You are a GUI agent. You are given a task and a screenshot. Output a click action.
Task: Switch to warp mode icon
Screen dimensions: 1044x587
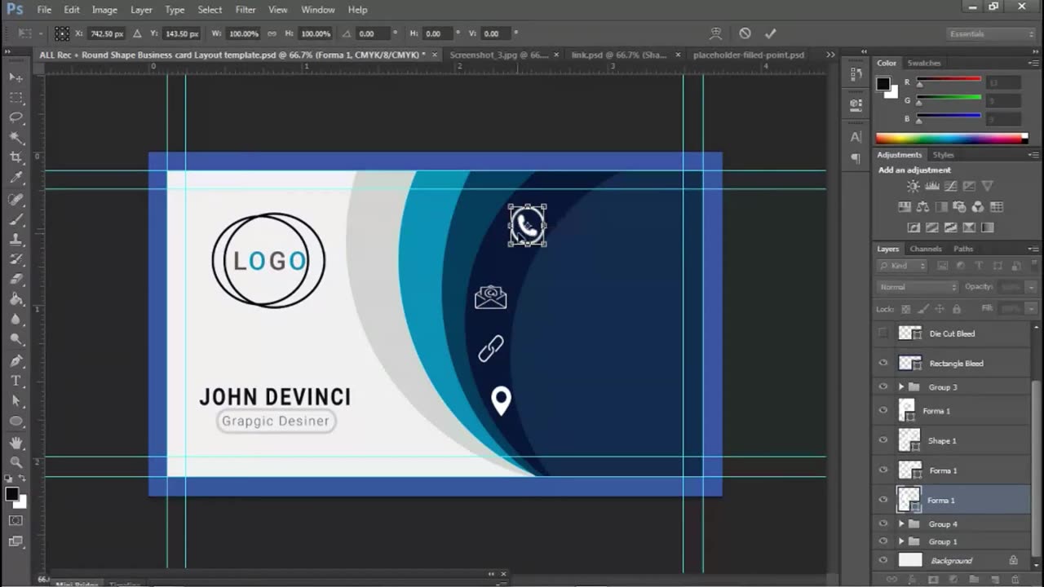coord(715,33)
